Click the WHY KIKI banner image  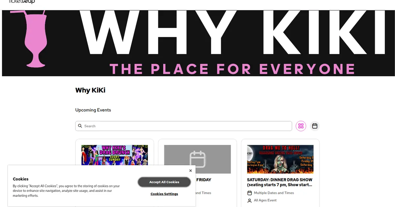[x=198, y=43]
